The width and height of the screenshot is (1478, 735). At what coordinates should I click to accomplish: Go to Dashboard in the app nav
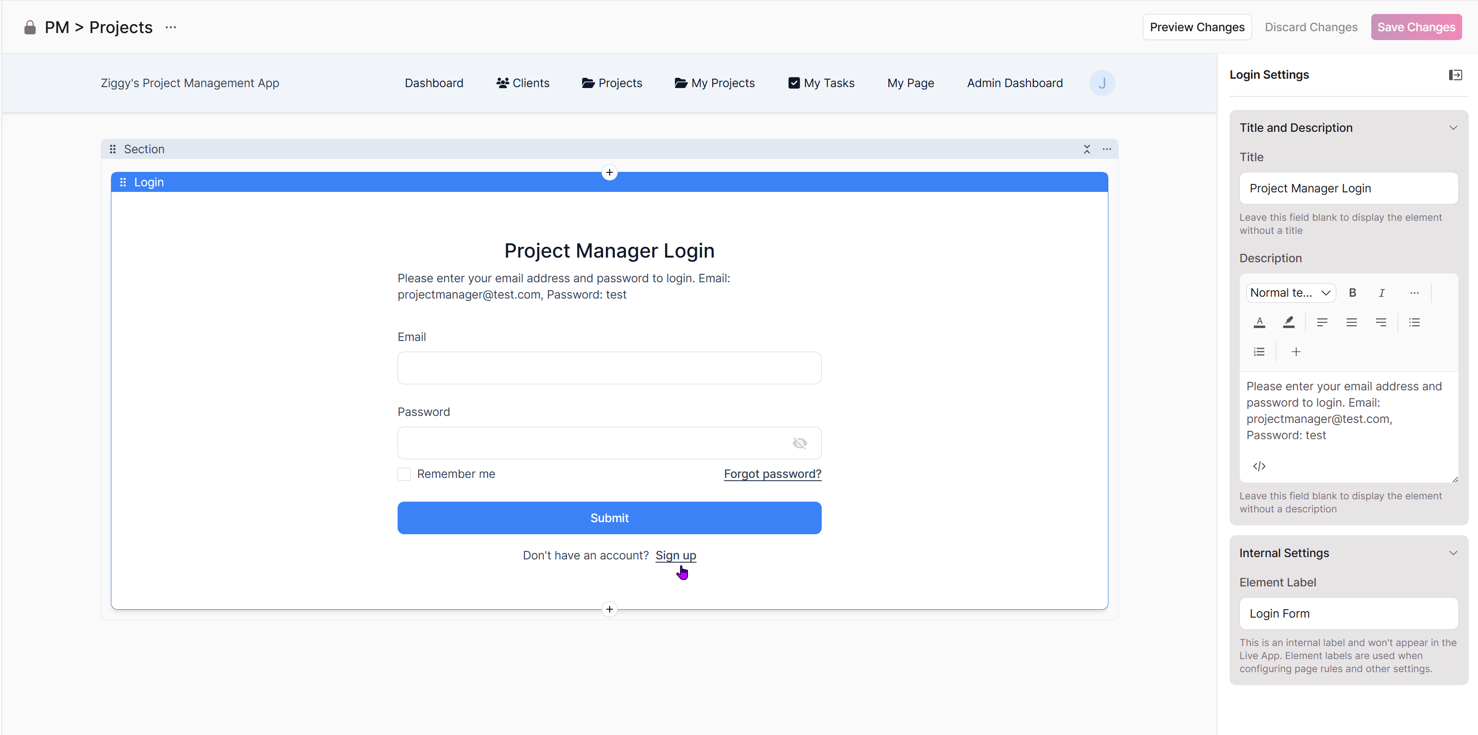pos(434,83)
